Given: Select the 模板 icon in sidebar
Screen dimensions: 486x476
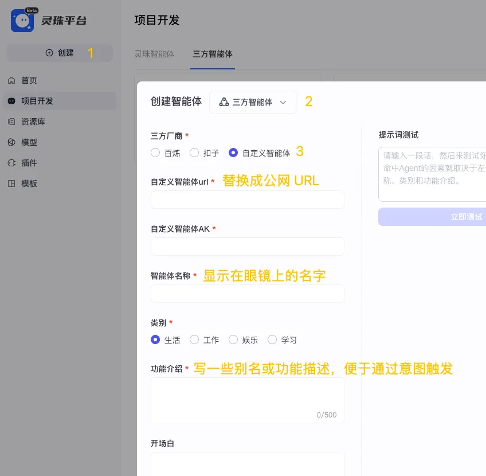Looking at the screenshot, I should [x=13, y=184].
